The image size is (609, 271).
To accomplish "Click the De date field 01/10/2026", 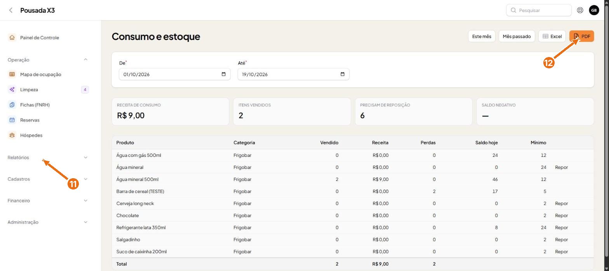I will point(174,74).
